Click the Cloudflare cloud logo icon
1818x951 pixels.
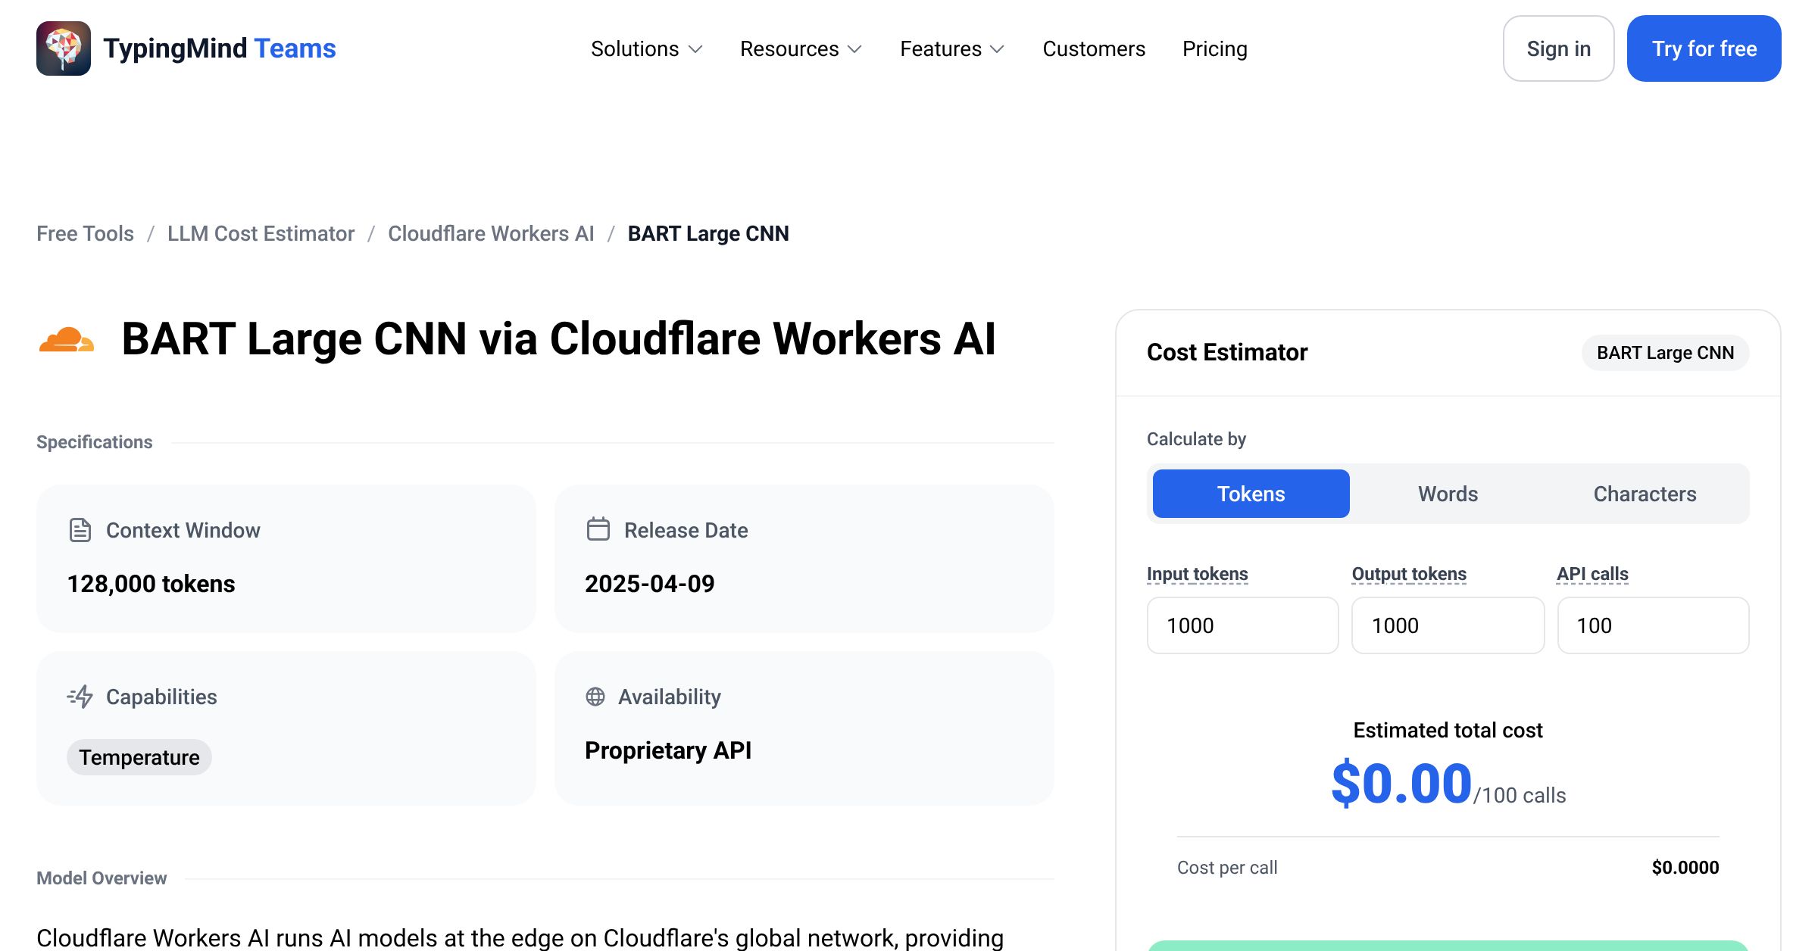[67, 339]
